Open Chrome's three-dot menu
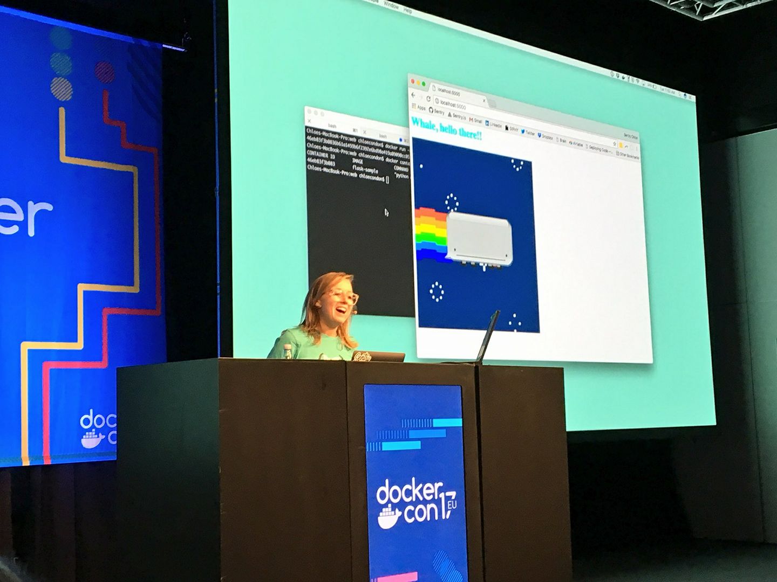 pyautogui.click(x=636, y=149)
